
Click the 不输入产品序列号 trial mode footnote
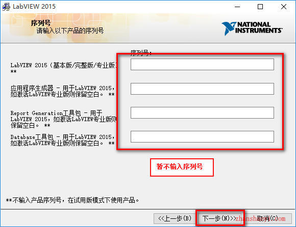click(72, 200)
